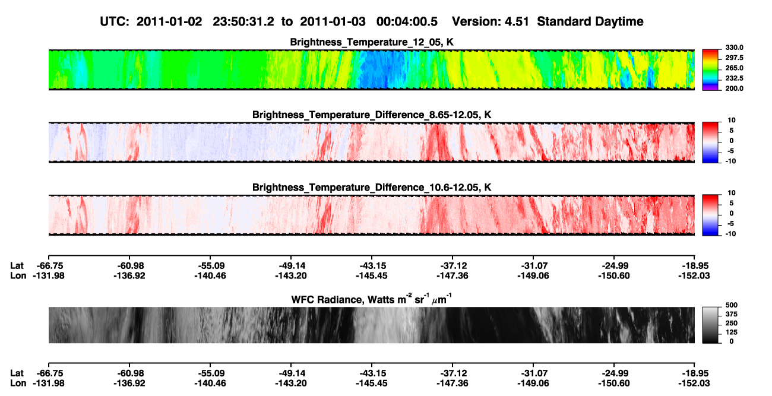
Task: Click the 500 label on the radiance scale
Action: [x=732, y=305]
